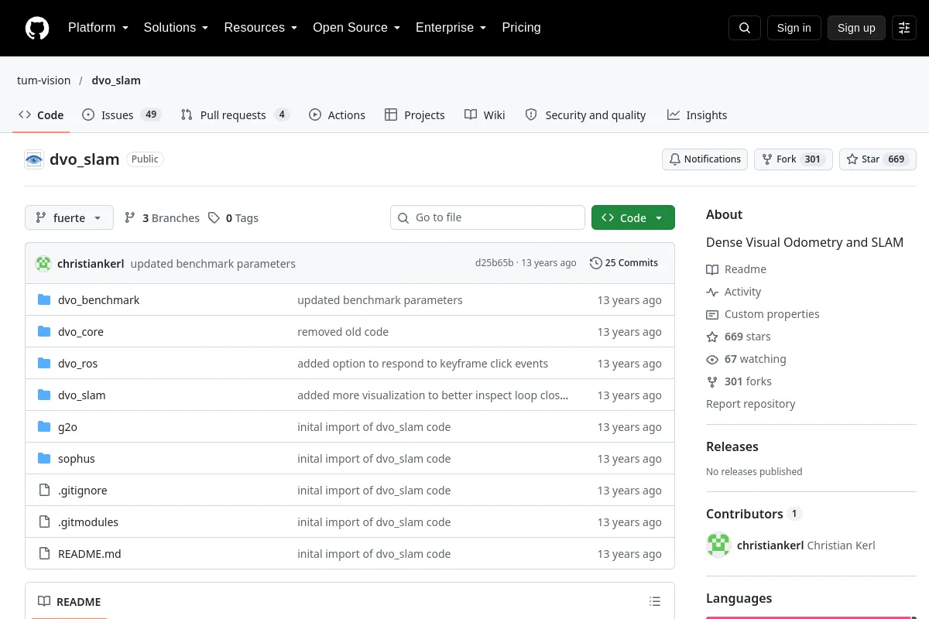The image size is (929, 619).
Task: Open commit hash d25b65b
Action: (x=494, y=263)
